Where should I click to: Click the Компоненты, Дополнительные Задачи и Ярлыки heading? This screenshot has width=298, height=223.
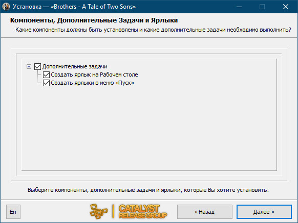[94, 20]
